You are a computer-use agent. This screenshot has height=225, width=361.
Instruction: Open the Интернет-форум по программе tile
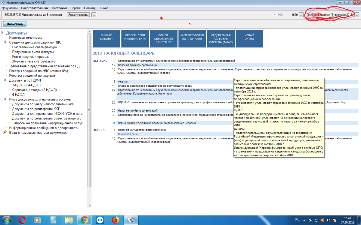(x=192, y=39)
